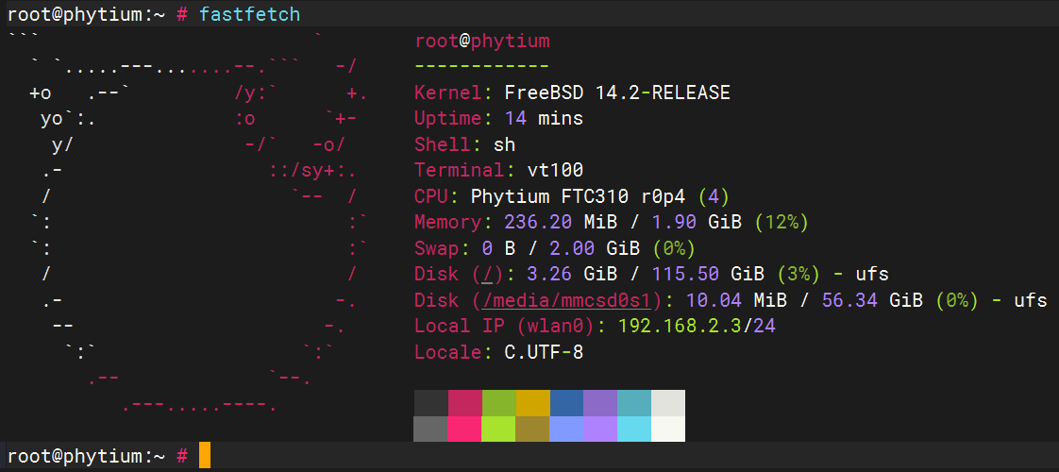
Task: Select the dull olive-brown swatch in the bottom row
Action: pyautogui.click(x=533, y=429)
